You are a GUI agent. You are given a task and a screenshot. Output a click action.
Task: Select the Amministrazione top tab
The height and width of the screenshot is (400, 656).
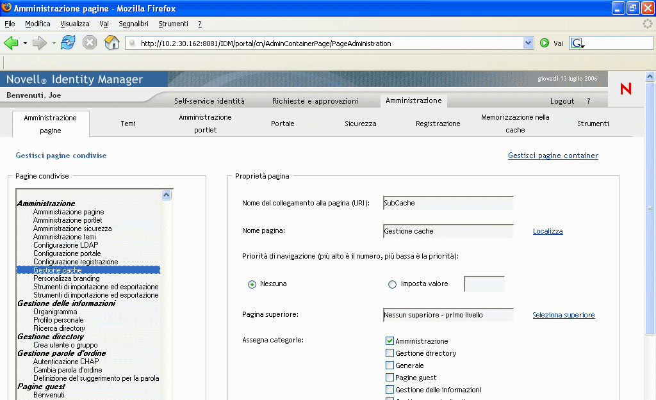tap(414, 100)
